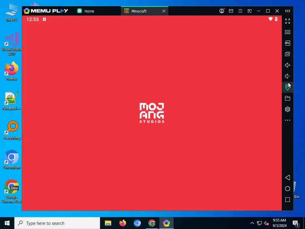This screenshot has height=229, width=305.
Task: Open the multi-instance manager icon
Action: (287, 54)
